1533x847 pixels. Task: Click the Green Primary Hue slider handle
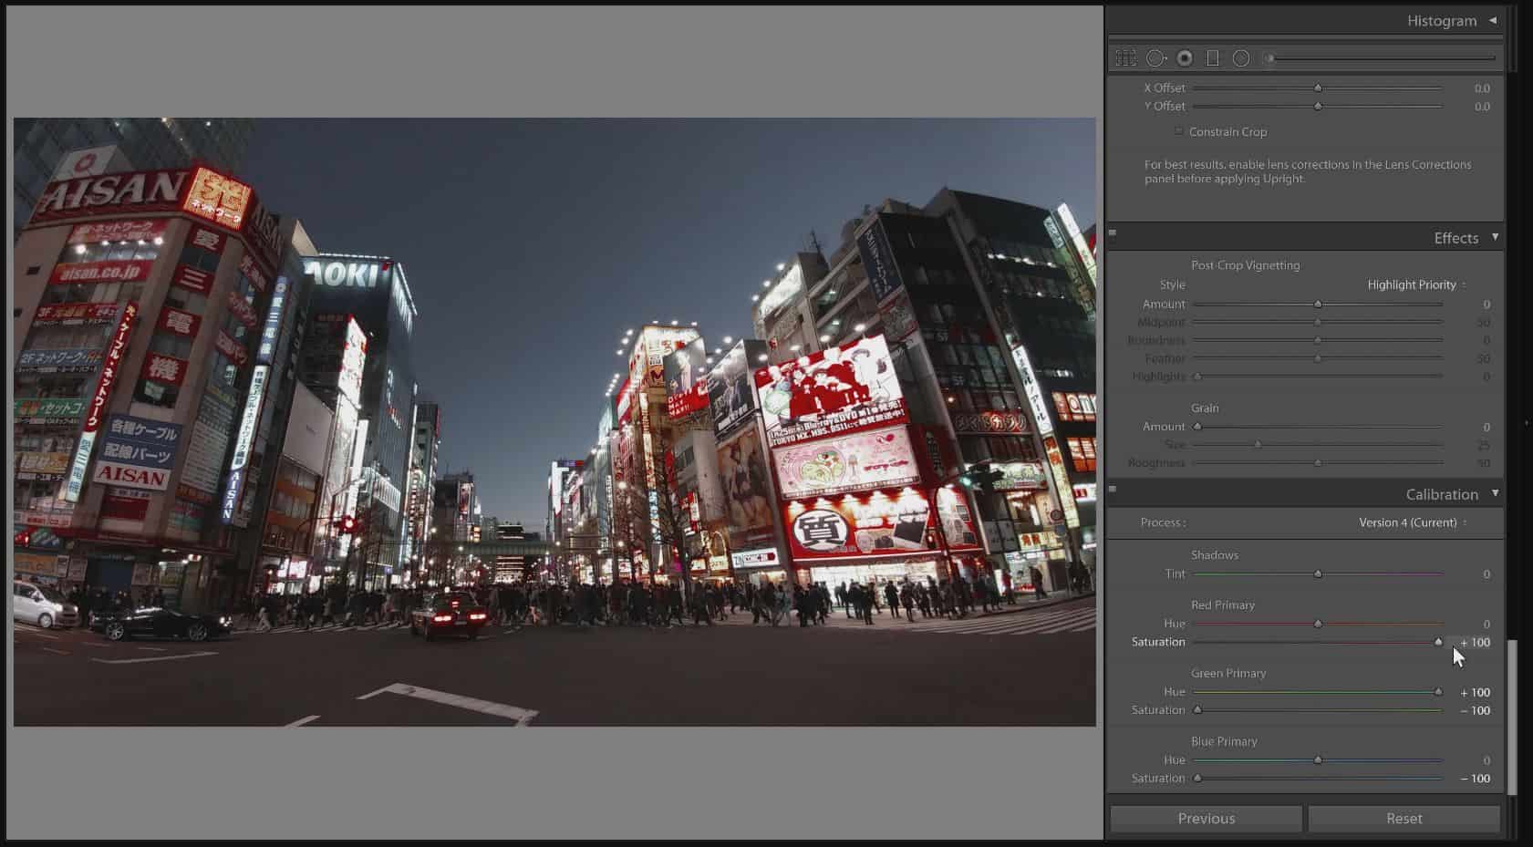point(1438,692)
